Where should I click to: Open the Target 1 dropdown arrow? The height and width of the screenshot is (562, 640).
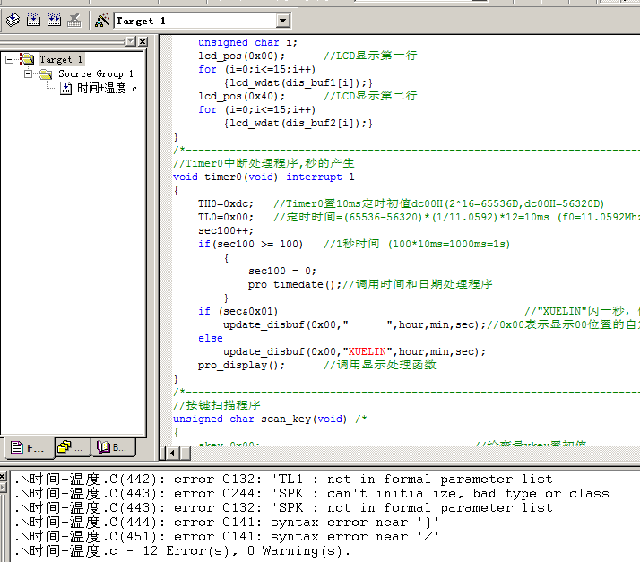pos(282,21)
